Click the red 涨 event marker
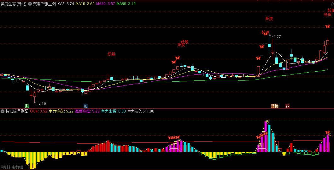The height and width of the screenshot is (170, 334). click(x=288, y=106)
